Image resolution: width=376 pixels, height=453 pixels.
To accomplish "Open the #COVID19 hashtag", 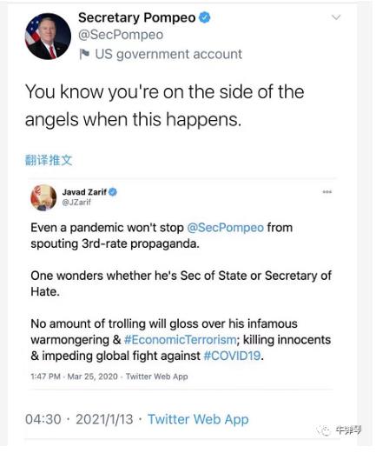I will [232, 356].
